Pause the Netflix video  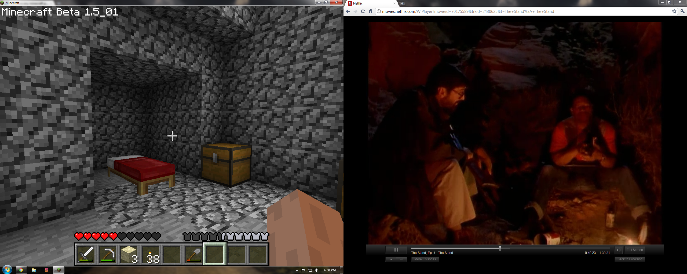point(396,250)
